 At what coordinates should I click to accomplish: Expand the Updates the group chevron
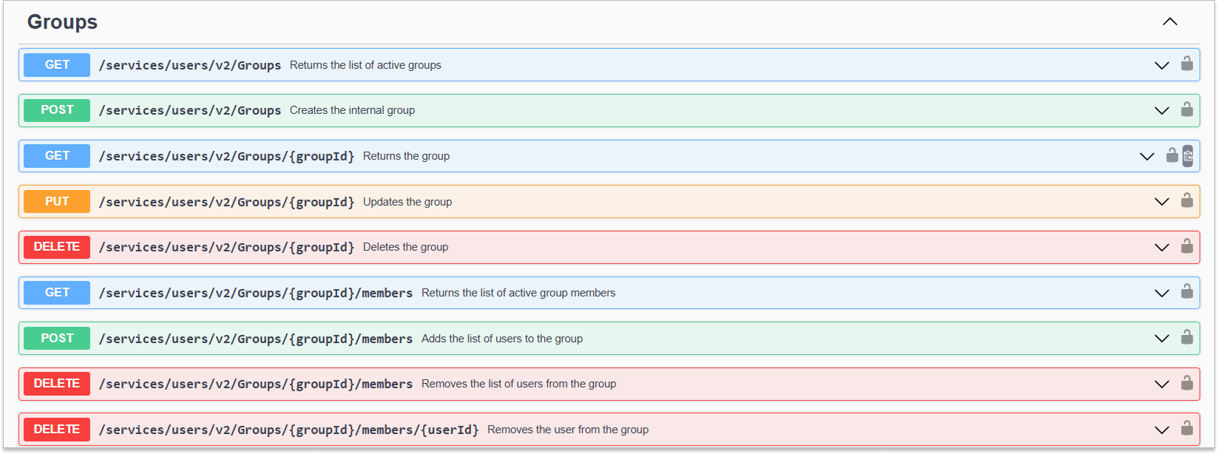pyautogui.click(x=1162, y=202)
